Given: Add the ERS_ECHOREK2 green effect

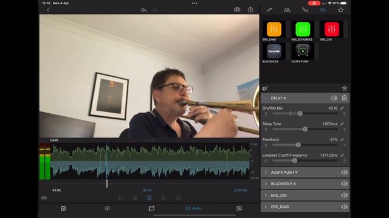Looking at the screenshot, I should [x=303, y=29].
